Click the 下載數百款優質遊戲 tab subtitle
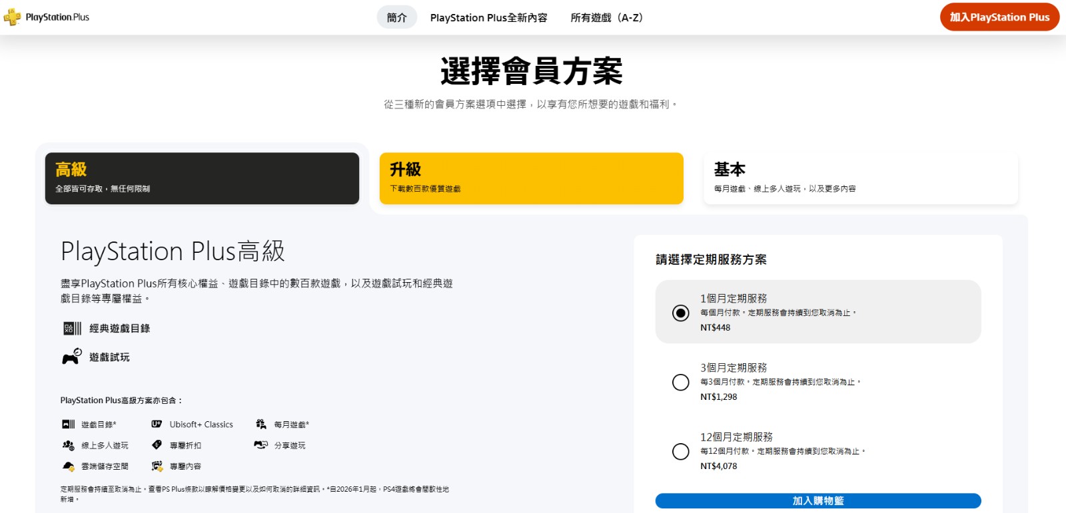Screen dimensions: 1066x513 click(x=425, y=189)
